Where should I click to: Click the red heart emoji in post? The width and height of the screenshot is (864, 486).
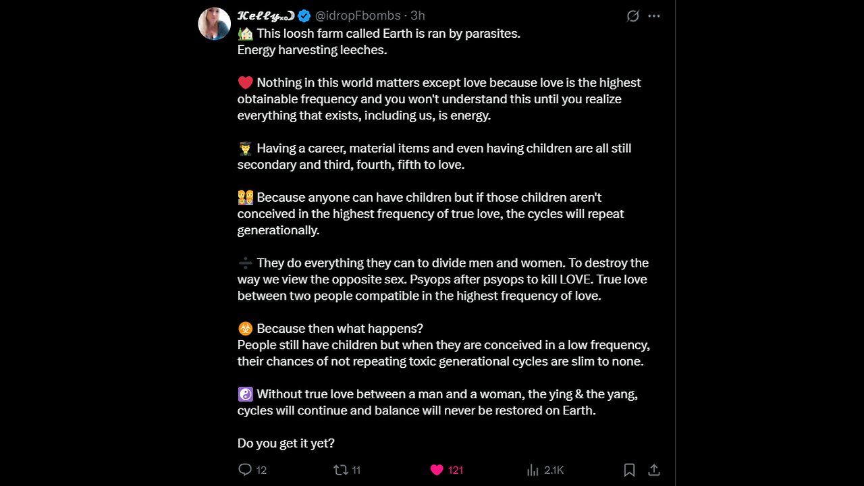click(245, 82)
